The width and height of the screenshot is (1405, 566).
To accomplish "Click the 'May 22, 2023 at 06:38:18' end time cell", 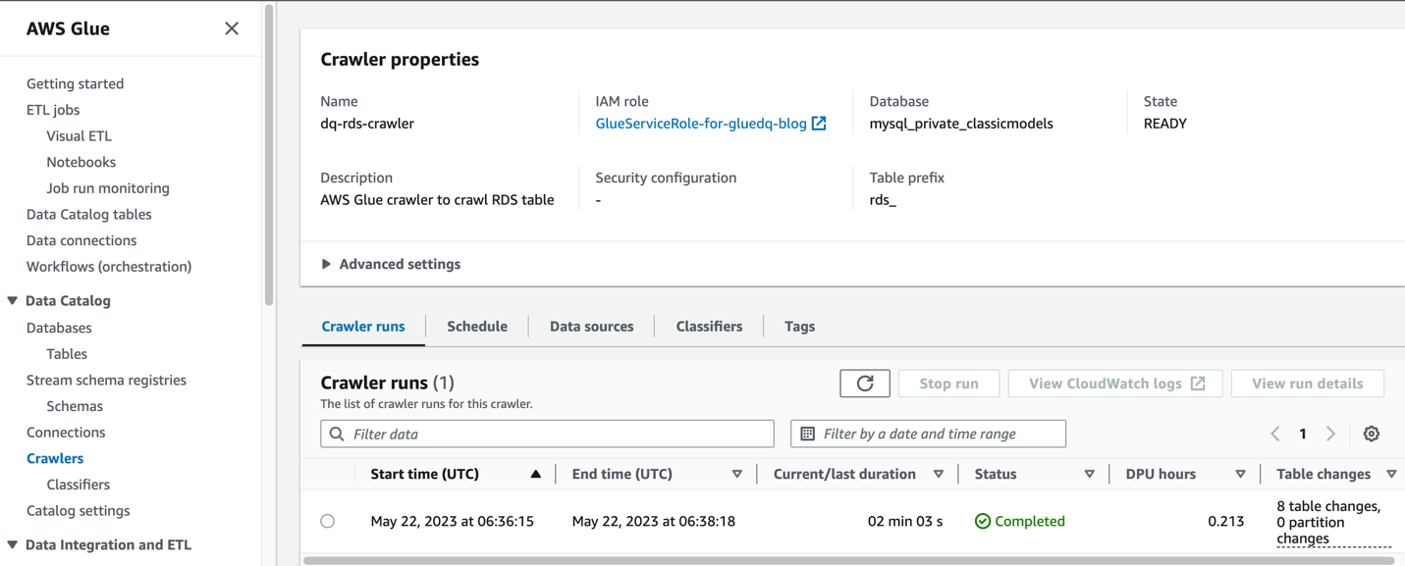I will (x=654, y=521).
